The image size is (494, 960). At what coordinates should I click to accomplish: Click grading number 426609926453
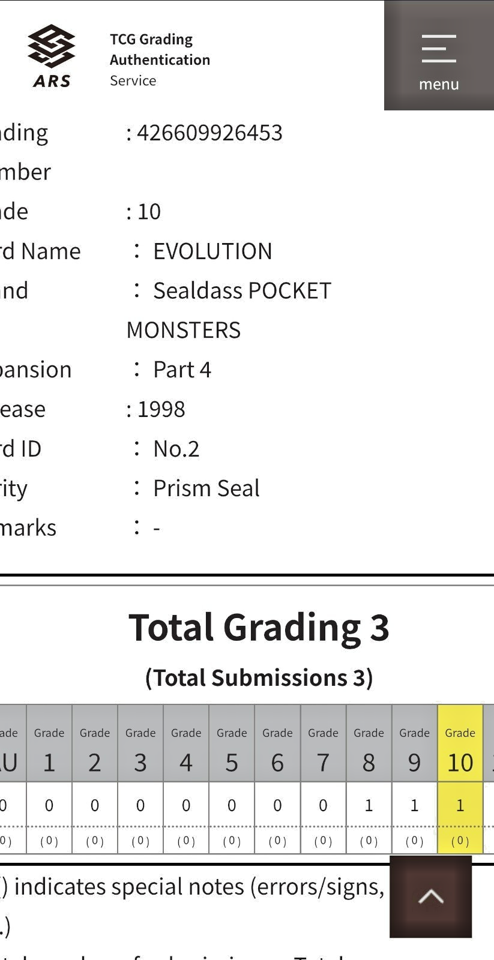coord(209,133)
